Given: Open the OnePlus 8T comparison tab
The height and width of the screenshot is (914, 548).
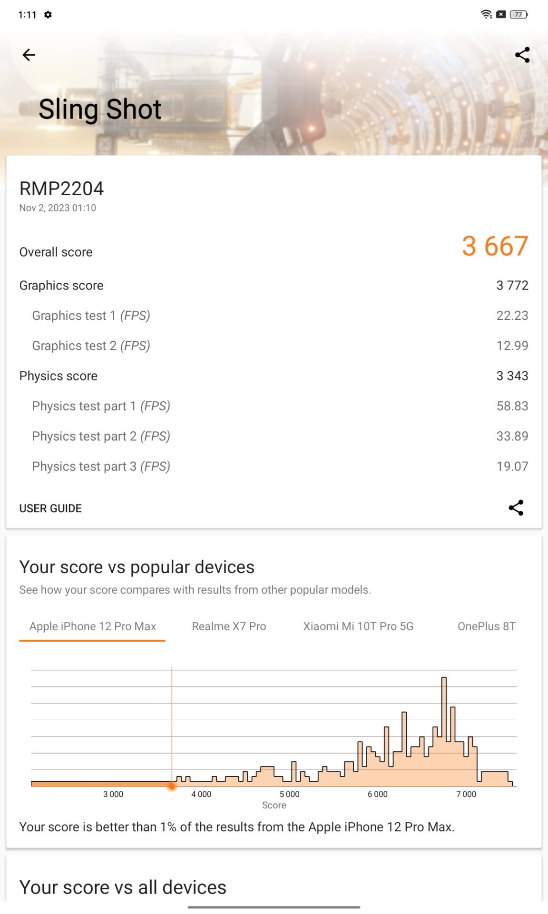Looking at the screenshot, I should pyautogui.click(x=486, y=626).
